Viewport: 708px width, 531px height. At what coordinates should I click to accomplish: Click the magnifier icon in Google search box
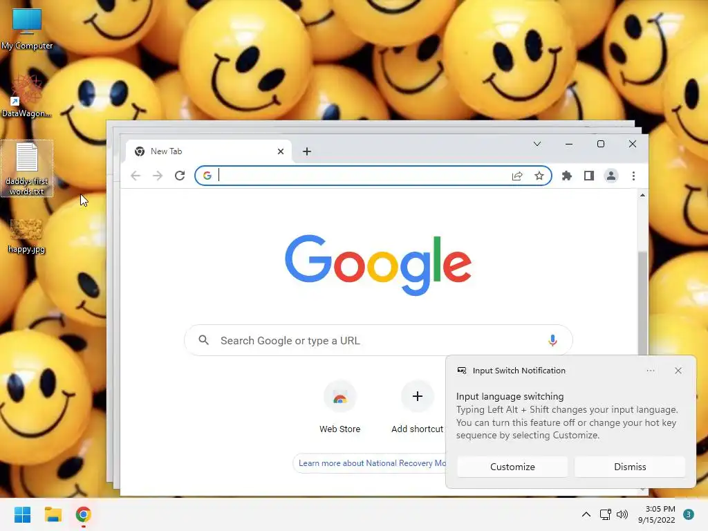pos(204,340)
